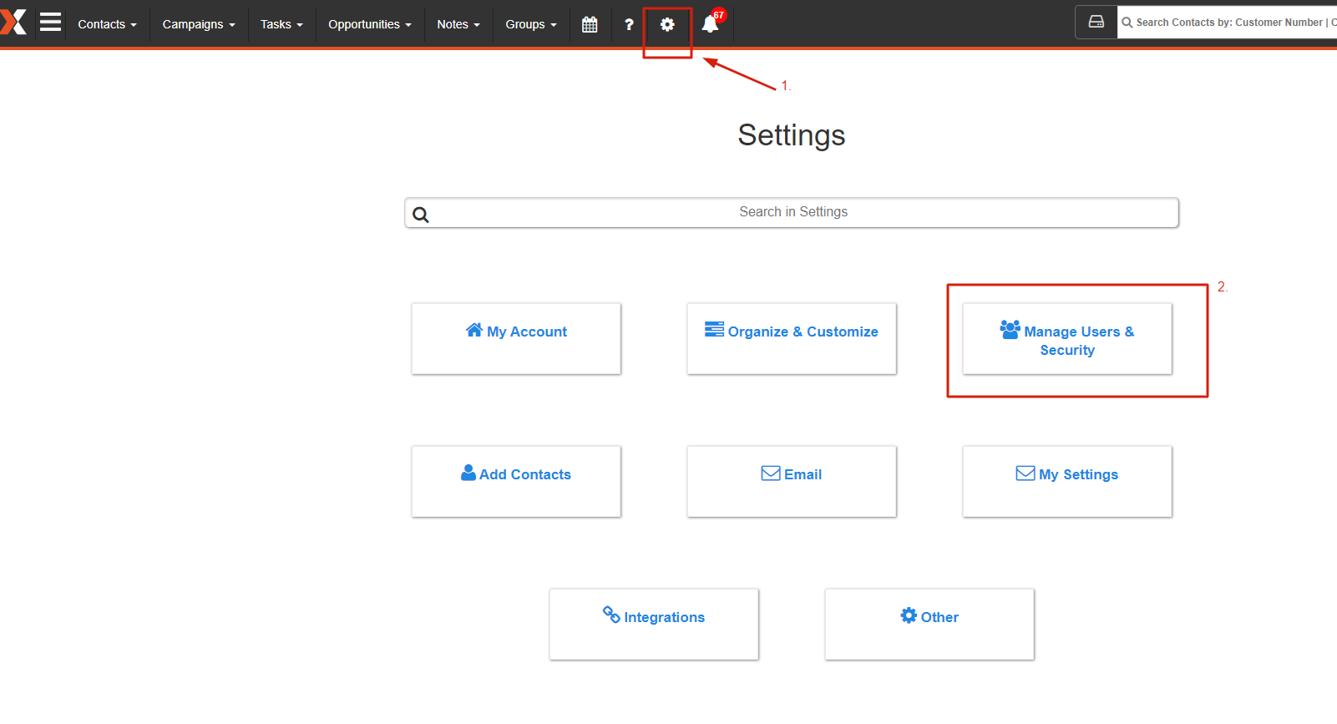
Task: Open the Groups dropdown
Action: [x=531, y=24]
